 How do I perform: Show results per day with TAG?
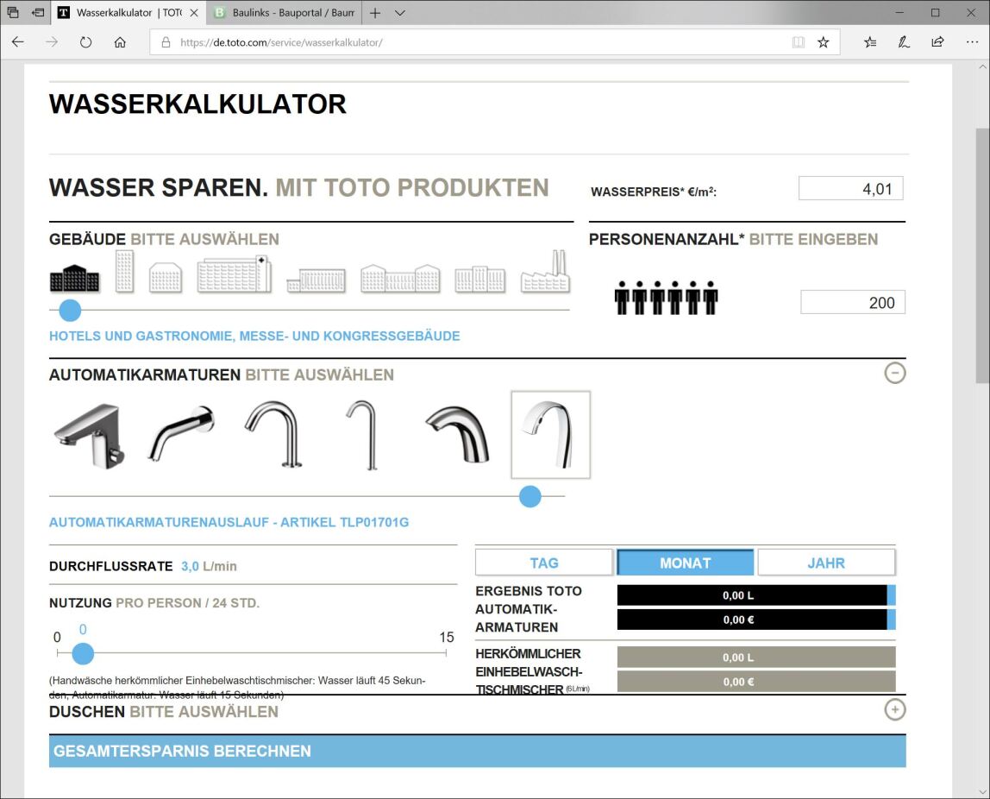point(543,562)
